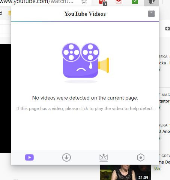
Task: Click the video downloader extension icon in toolbar
Action: click(152, 2)
